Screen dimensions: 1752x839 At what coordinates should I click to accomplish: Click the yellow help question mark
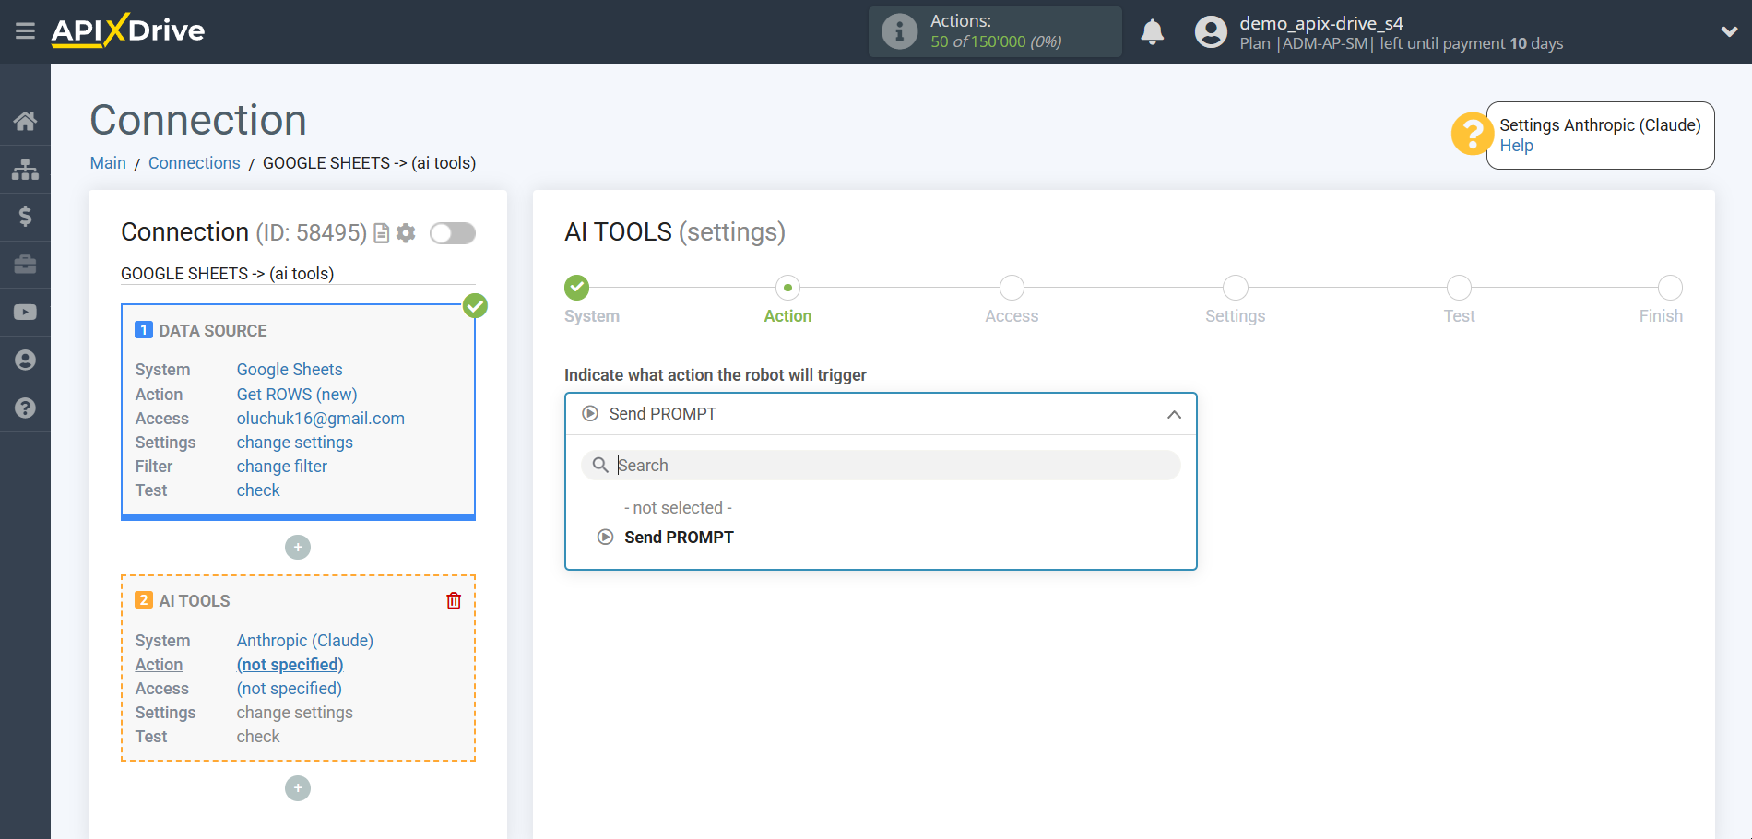[x=1472, y=135]
